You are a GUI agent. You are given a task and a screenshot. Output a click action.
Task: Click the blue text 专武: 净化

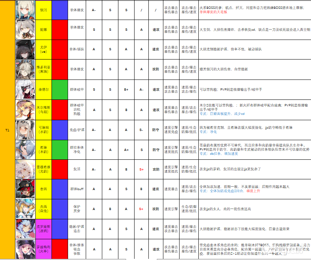[x=208, y=132]
